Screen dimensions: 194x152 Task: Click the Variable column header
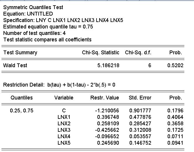click(64, 98)
